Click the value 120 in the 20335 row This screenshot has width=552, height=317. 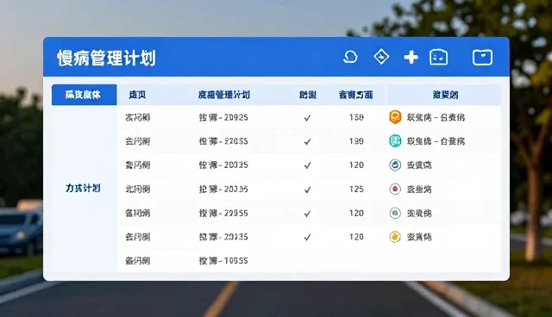tap(356, 237)
